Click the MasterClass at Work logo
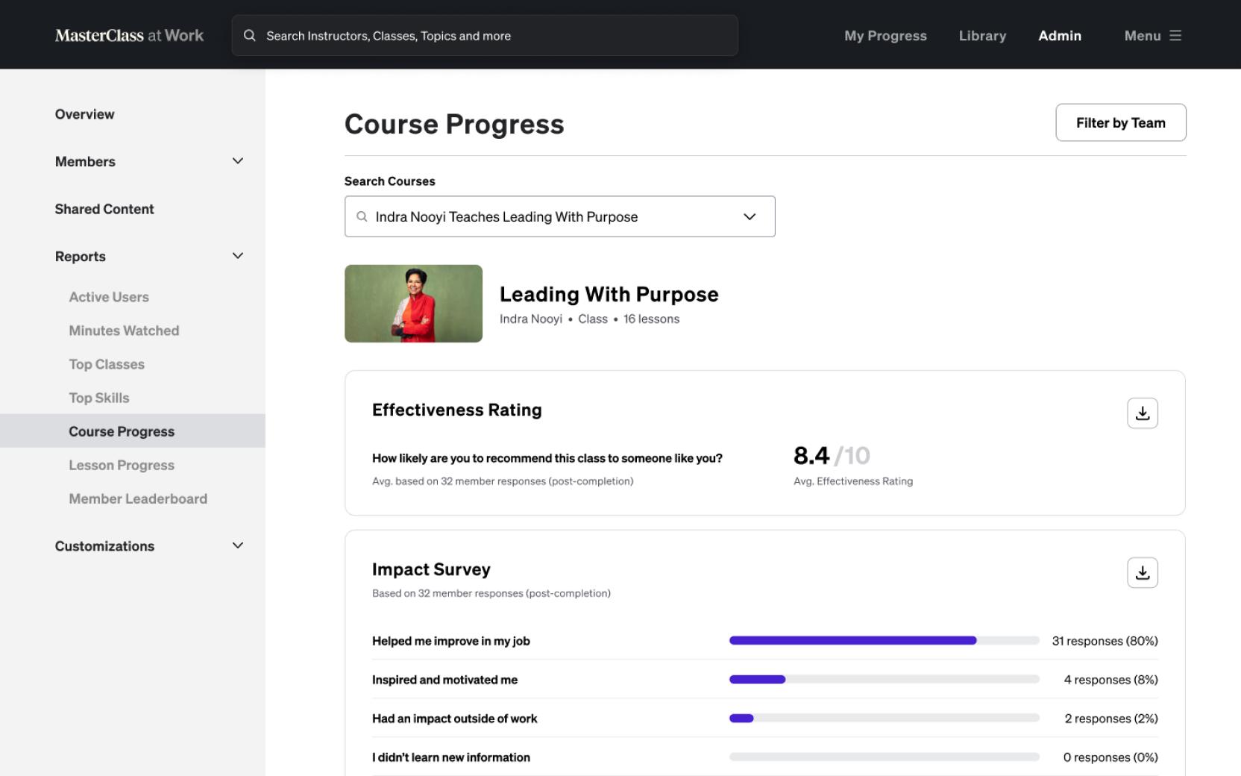The image size is (1241, 776). tap(129, 35)
